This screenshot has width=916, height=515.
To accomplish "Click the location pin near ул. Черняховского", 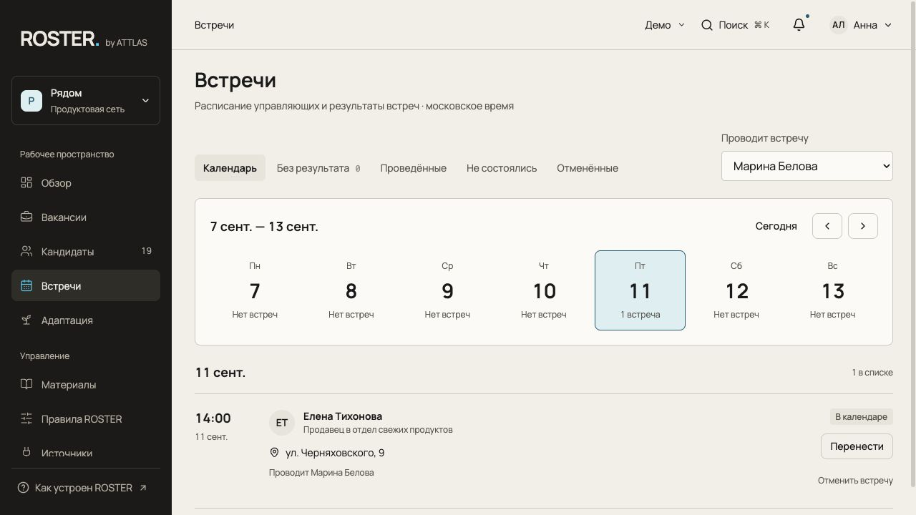I will tap(274, 453).
